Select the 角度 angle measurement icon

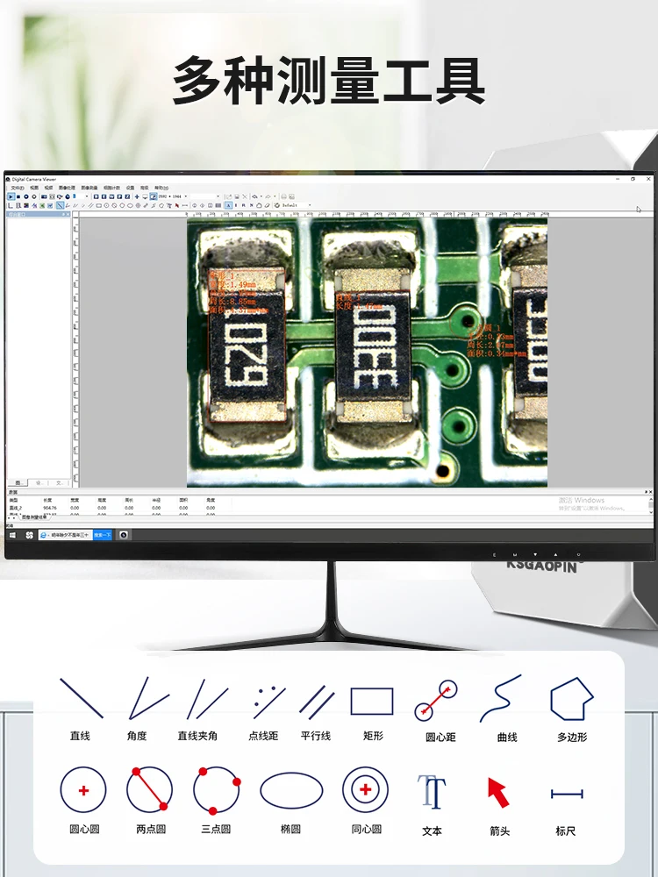148,698
